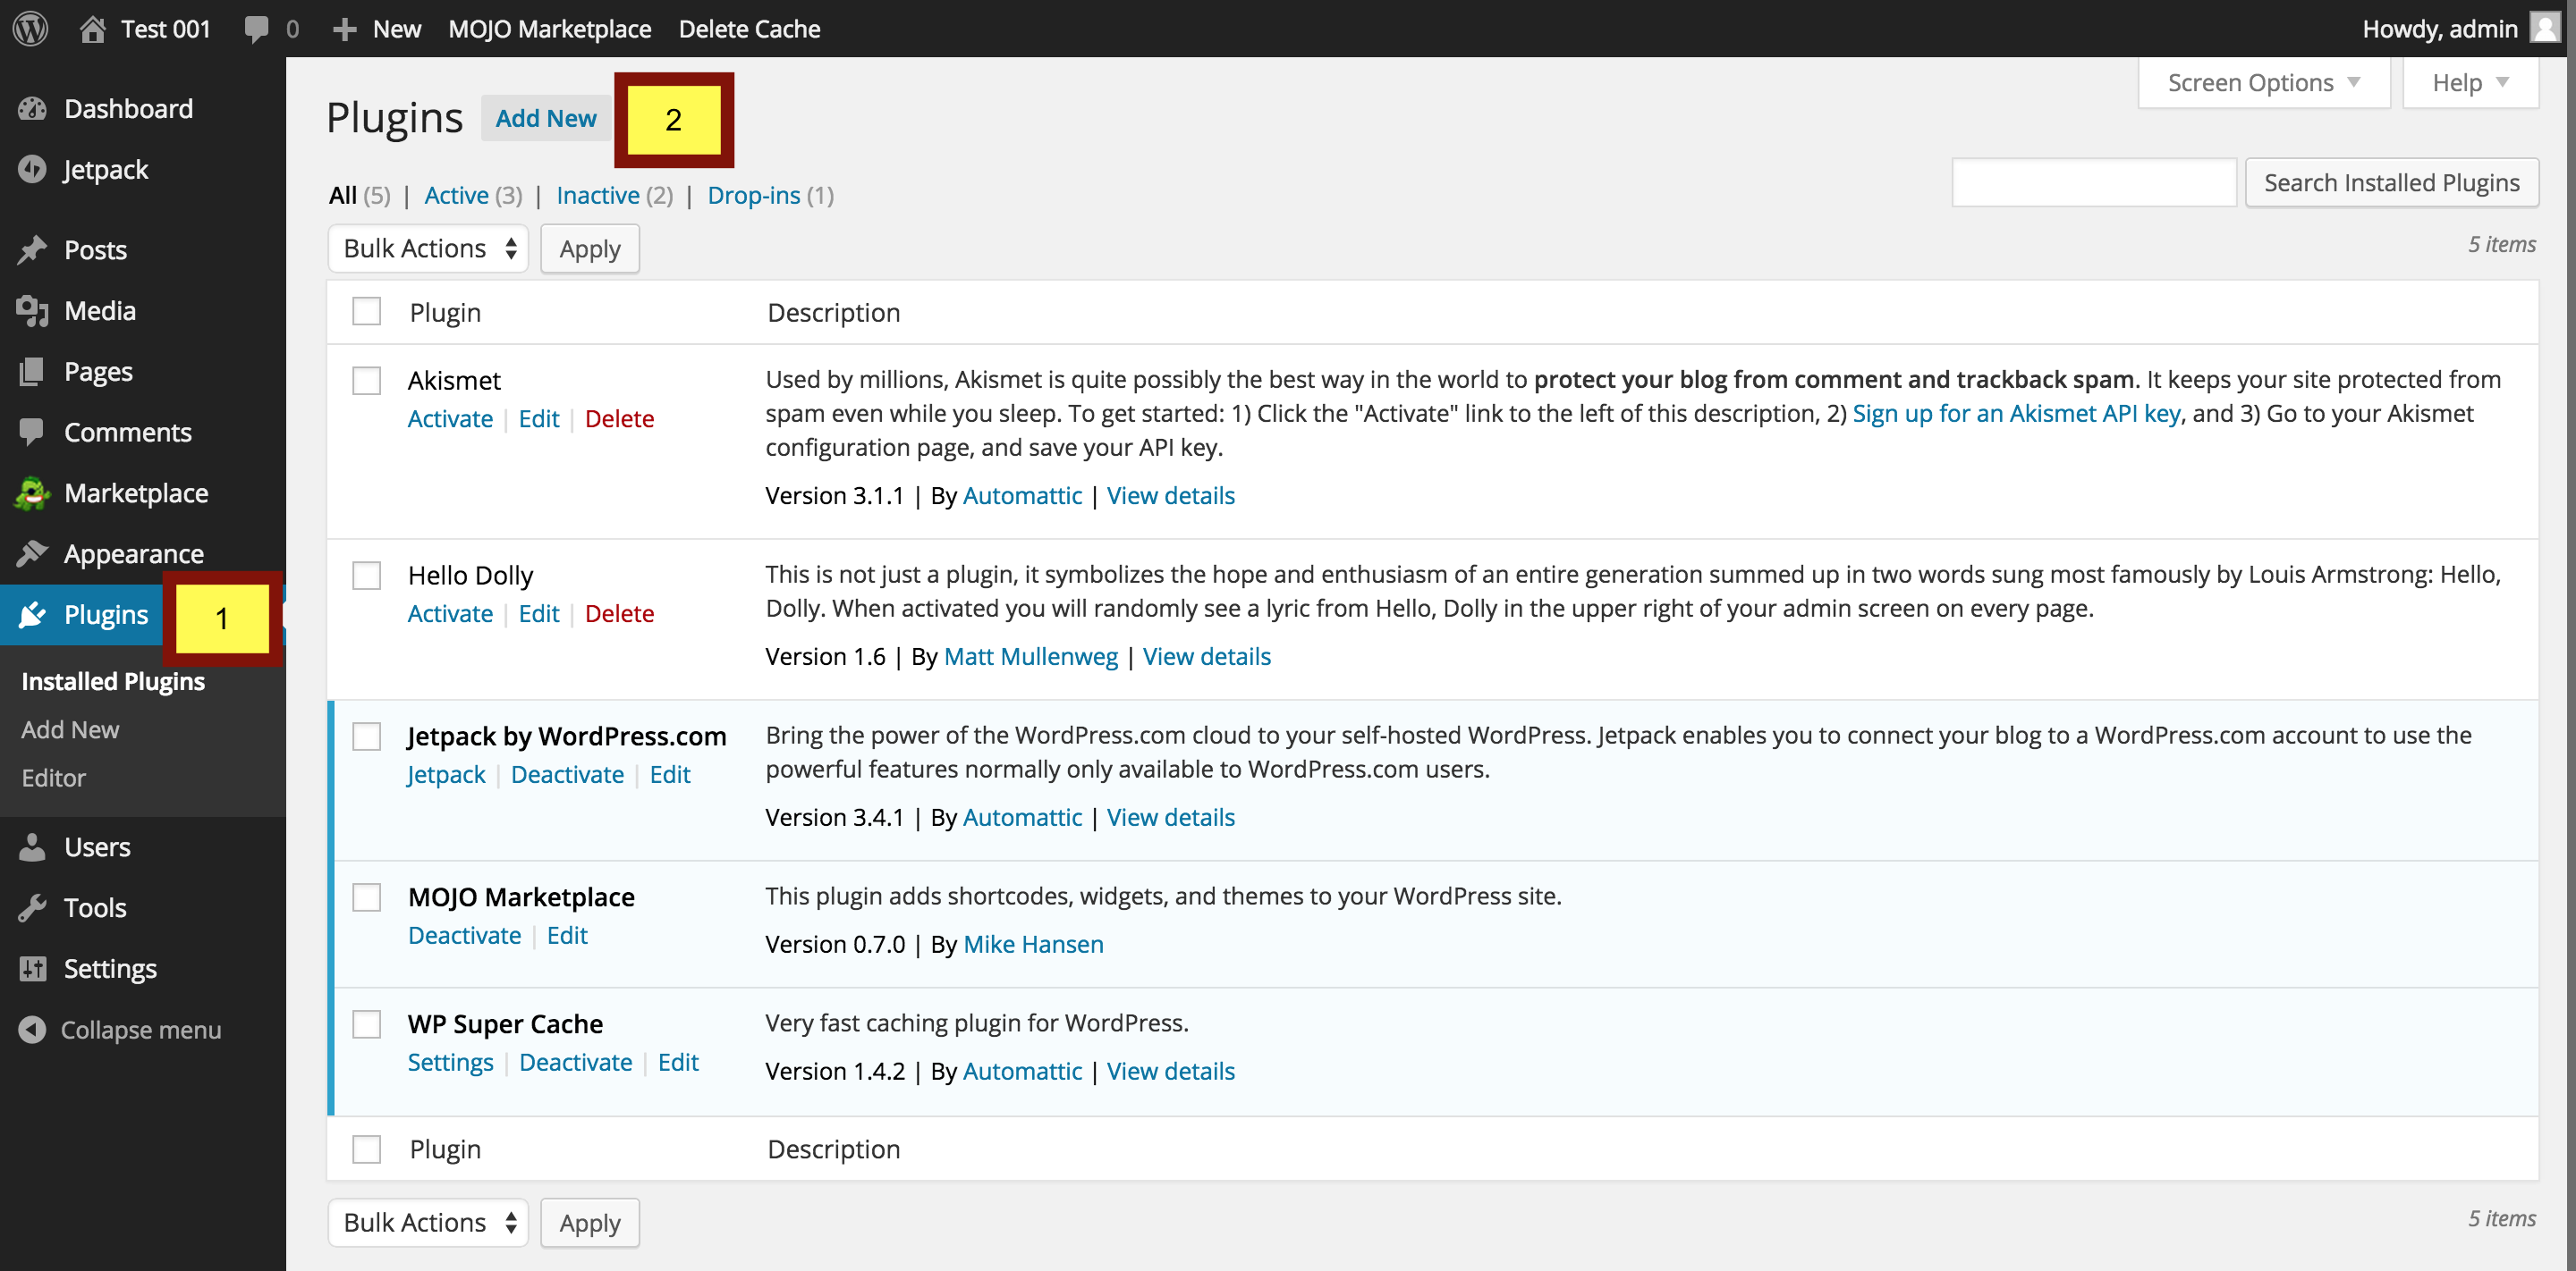Select the WP Super Cache checkbox
The width and height of the screenshot is (2576, 1271).
(x=367, y=1024)
